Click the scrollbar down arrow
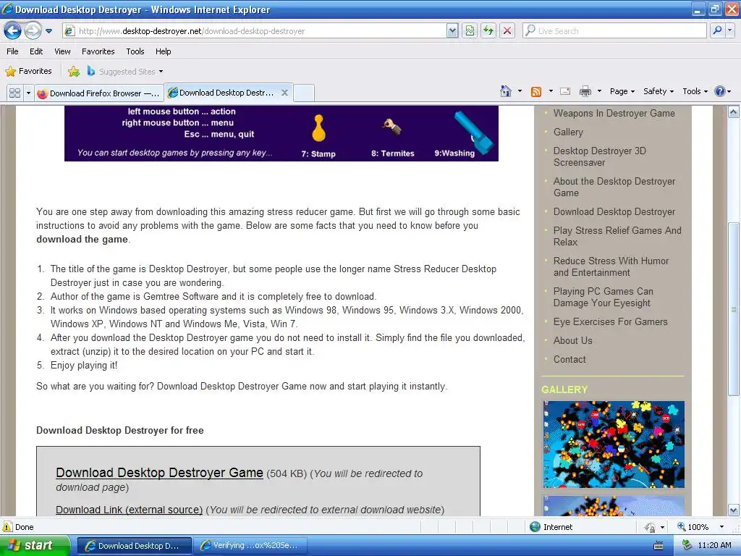The image size is (741, 556). [x=734, y=510]
